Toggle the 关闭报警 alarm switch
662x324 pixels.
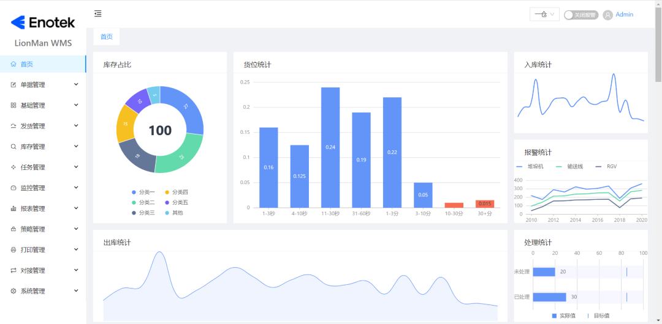[580, 15]
